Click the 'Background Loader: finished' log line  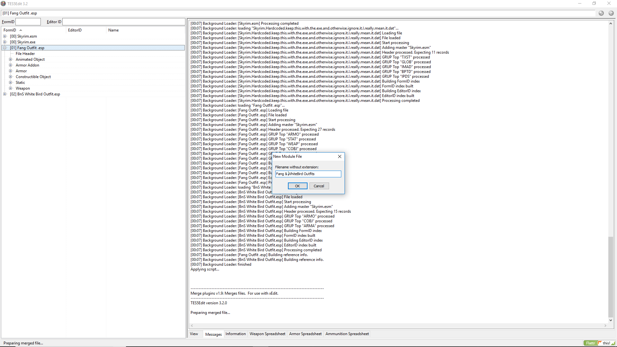click(x=221, y=264)
